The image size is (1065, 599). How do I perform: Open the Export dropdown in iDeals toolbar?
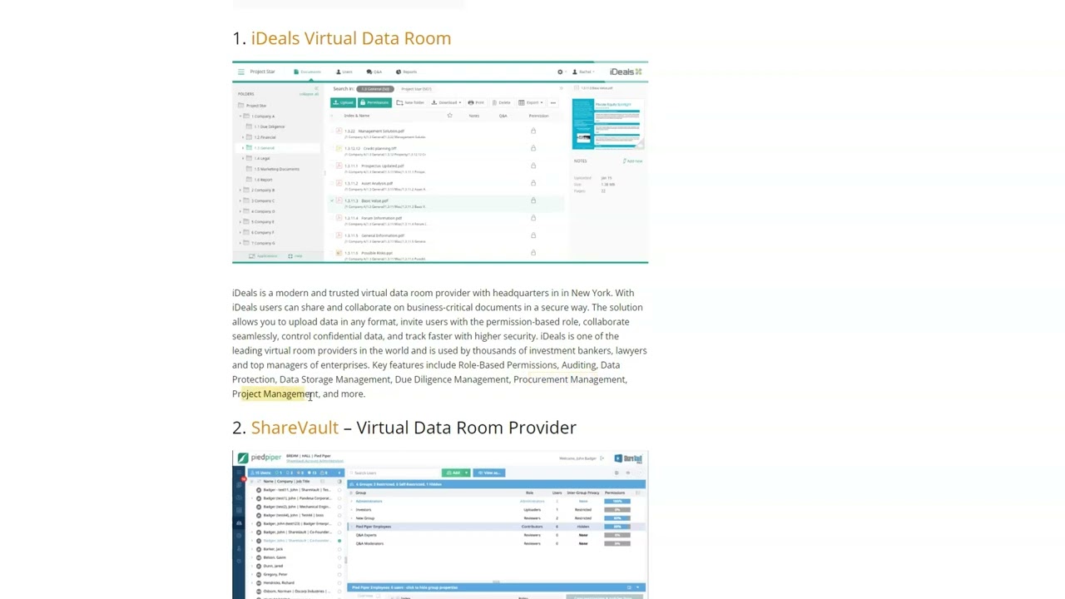pos(530,102)
